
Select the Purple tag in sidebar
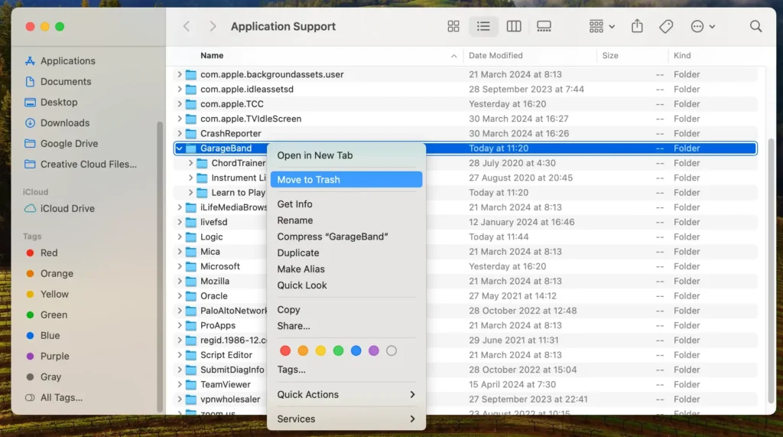47,356
